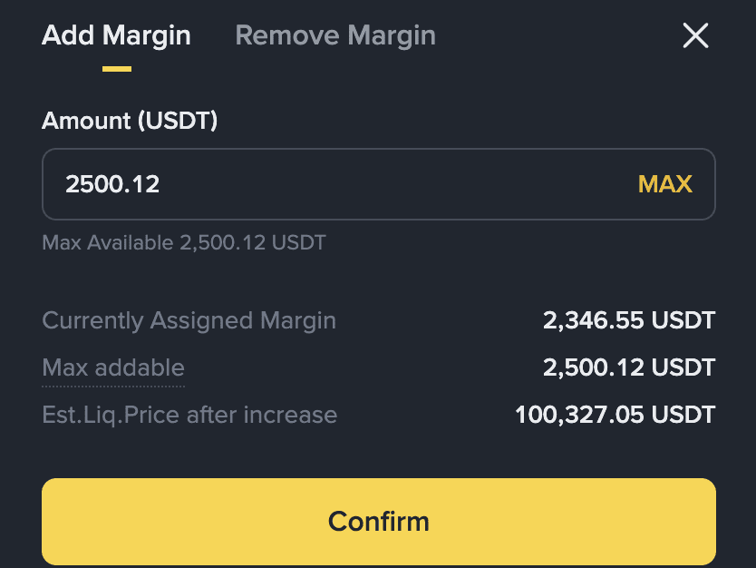
Task: Click the 100,327.05 USDT liquidation price value
Action: click(x=615, y=416)
